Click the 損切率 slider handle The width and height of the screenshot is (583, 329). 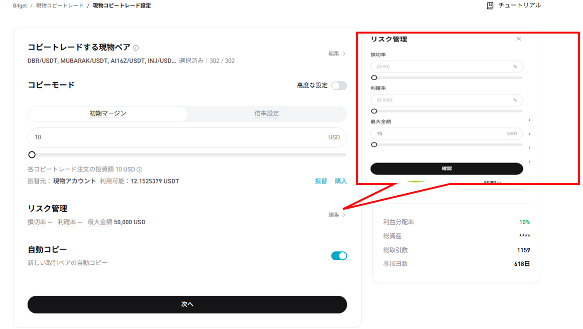point(374,78)
